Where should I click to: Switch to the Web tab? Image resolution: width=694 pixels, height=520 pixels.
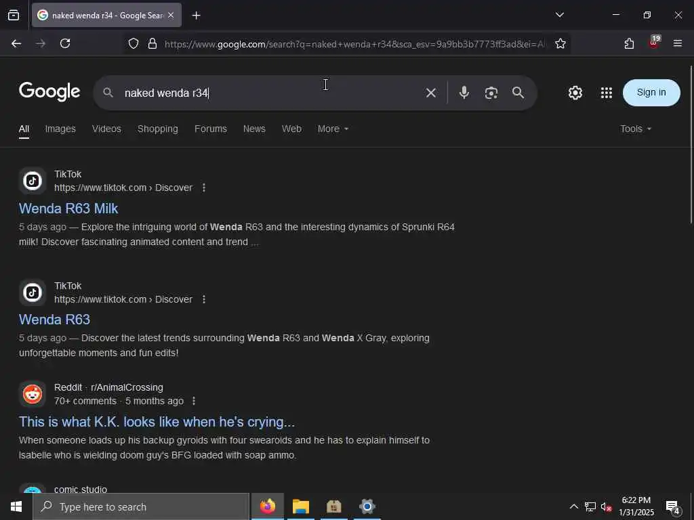pos(291,129)
